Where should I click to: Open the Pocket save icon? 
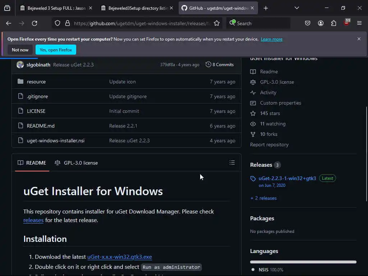308,23
